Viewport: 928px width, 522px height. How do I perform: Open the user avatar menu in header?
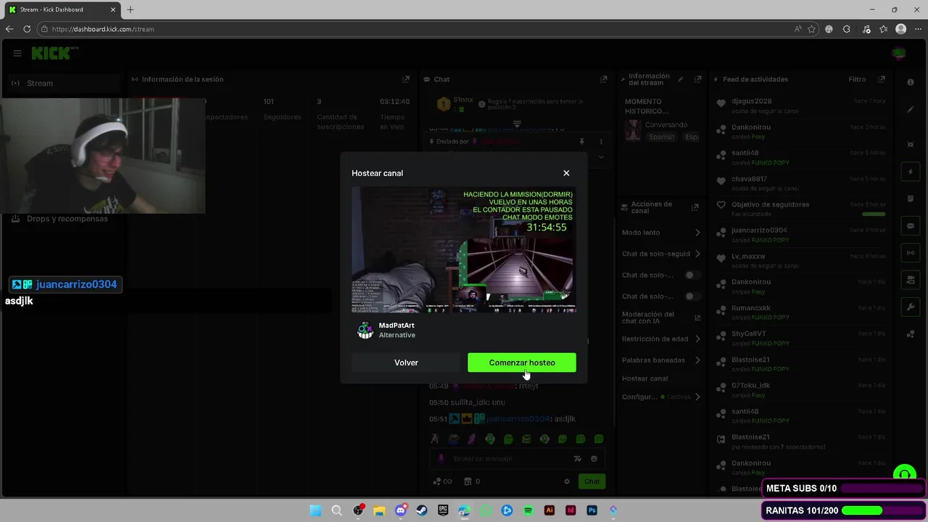(x=899, y=53)
